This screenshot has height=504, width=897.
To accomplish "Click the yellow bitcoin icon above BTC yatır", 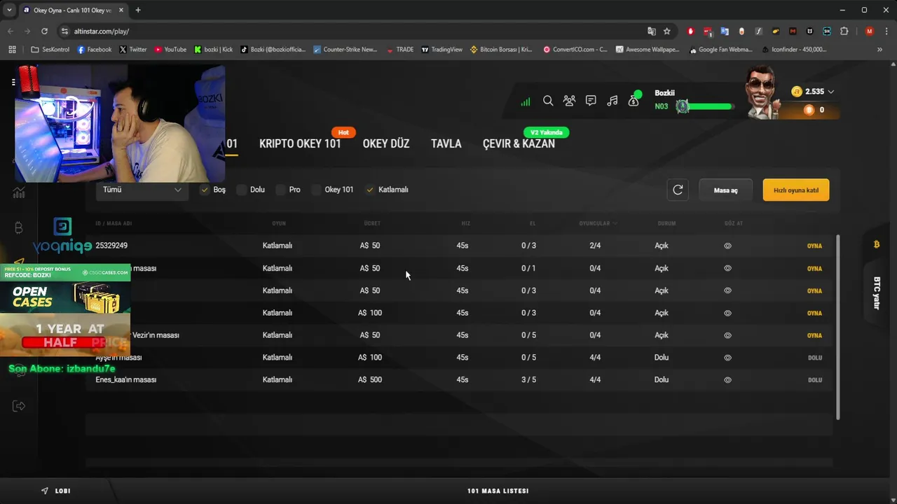I will coord(876,244).
